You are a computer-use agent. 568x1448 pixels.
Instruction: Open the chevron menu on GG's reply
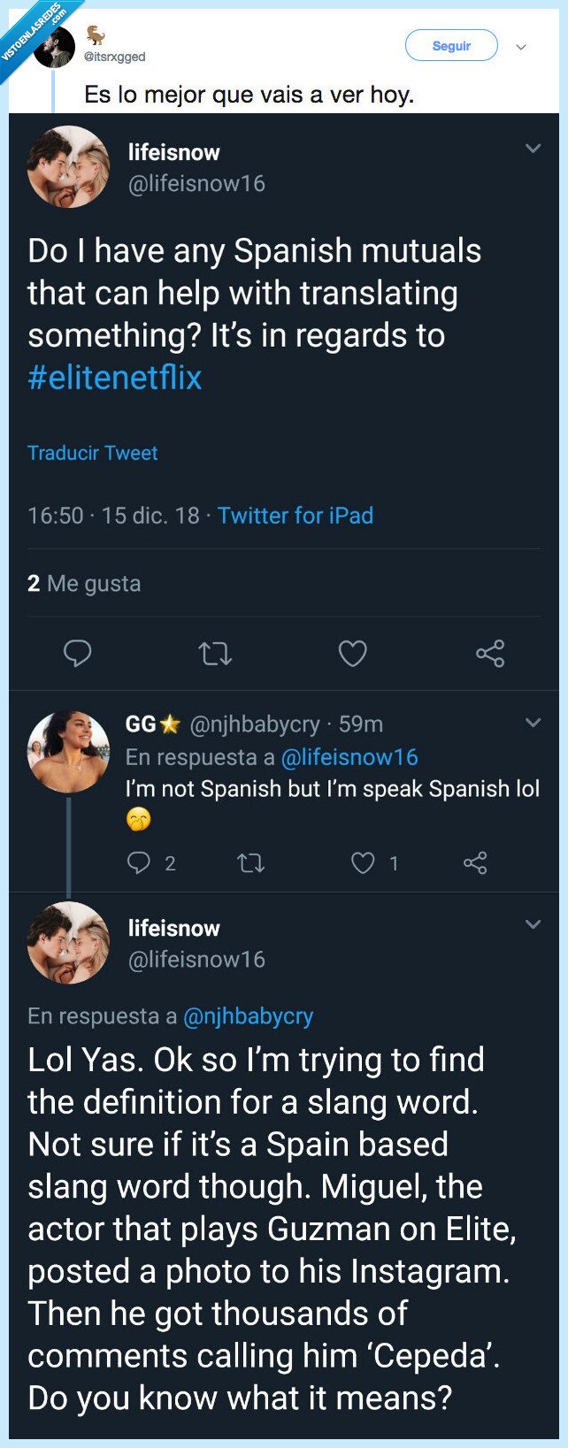click(534, 722)
